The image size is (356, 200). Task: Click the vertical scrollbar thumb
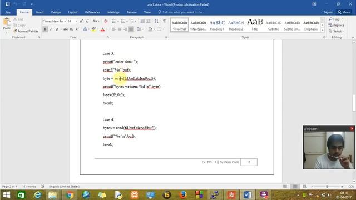[354, 103]
